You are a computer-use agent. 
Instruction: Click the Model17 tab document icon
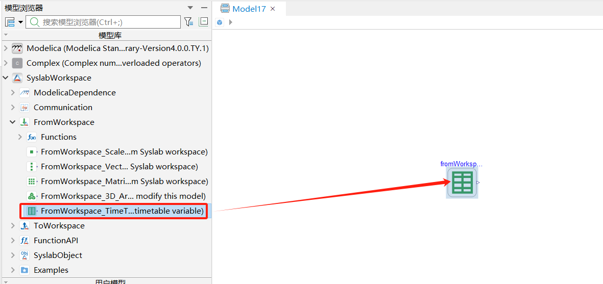(225, 9)
